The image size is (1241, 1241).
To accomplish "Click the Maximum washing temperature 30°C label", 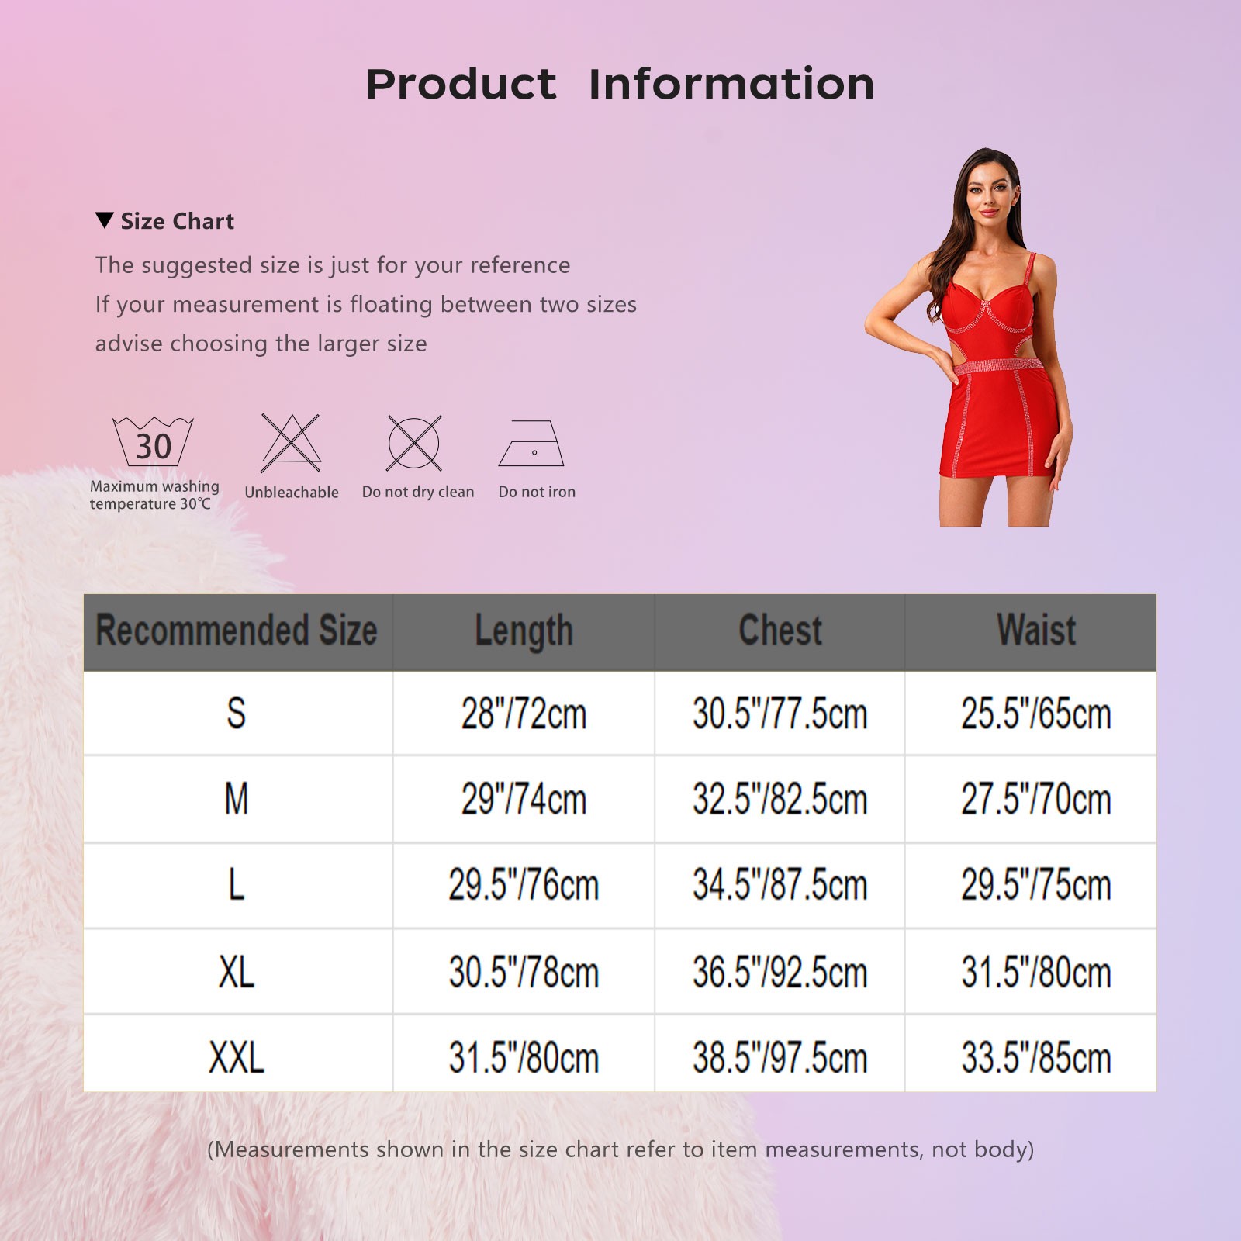I will click(154, 495).
